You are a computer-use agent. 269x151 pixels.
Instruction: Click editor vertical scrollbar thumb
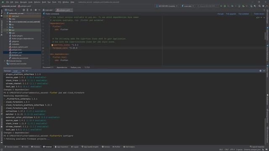click(x=265, y=36)
